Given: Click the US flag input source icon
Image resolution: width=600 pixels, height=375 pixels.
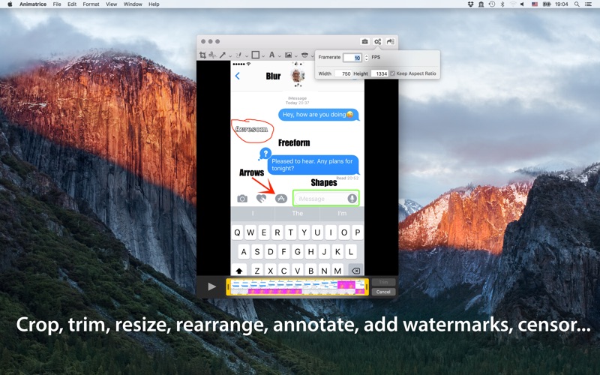Looking at the screenshot, I should [535, 4].
